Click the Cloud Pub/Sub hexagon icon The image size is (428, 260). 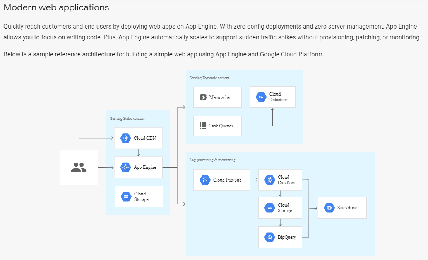205,180
